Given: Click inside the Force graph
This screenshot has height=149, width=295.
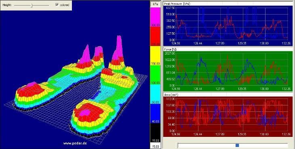Looking at the screenshot, I should tap(232, 69).
